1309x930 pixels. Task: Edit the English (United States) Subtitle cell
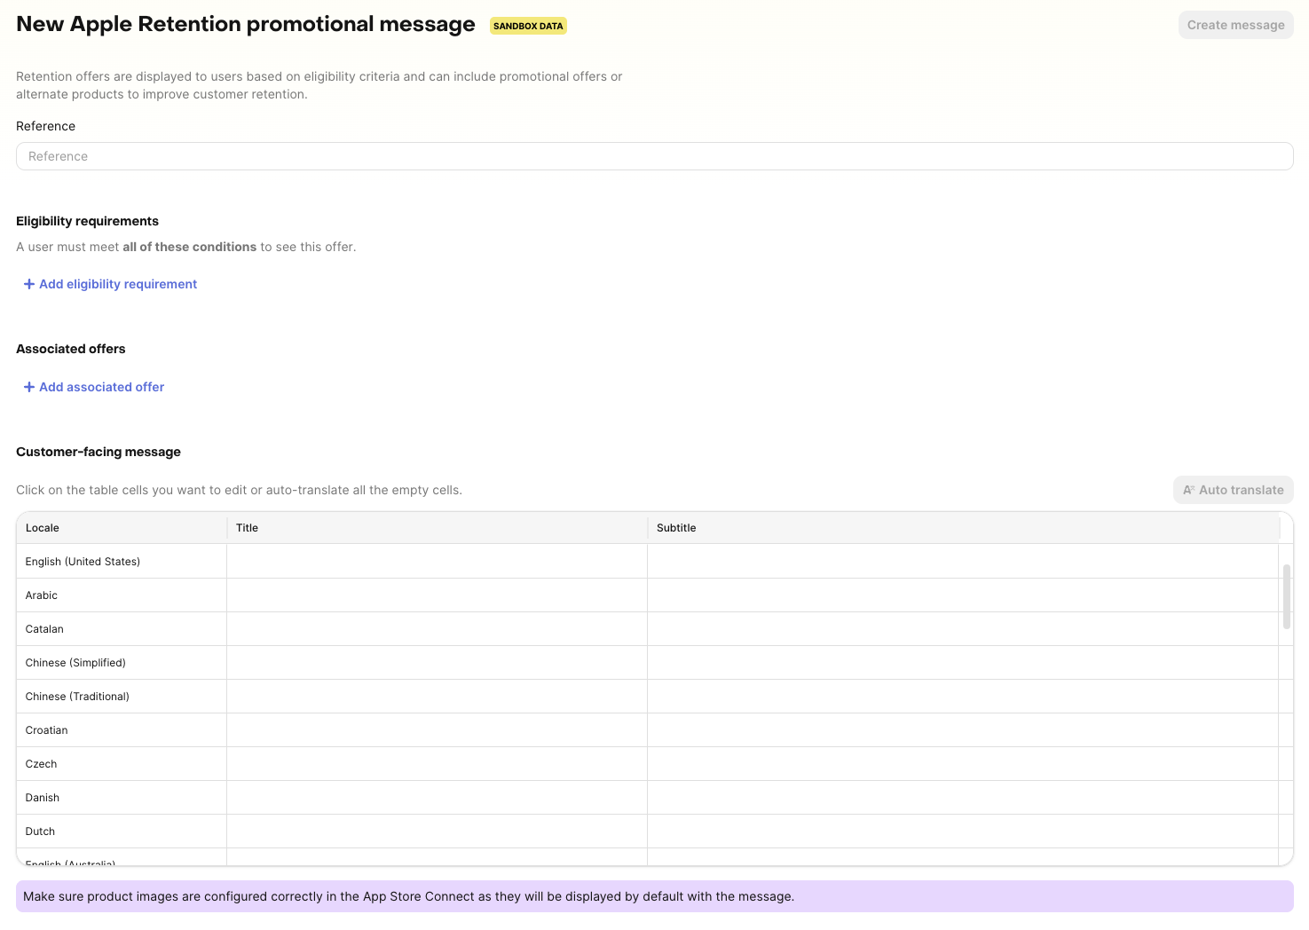962,561
